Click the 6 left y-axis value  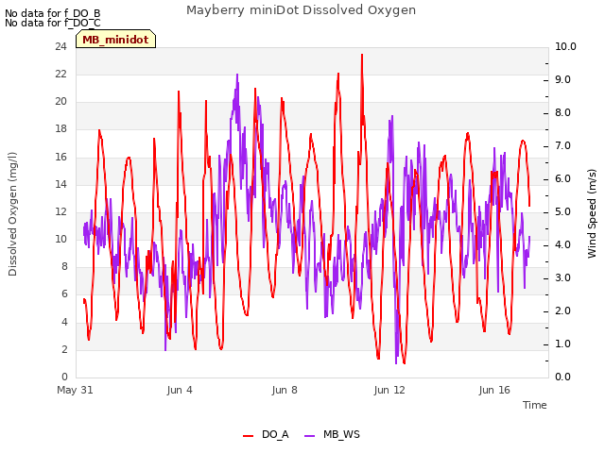coord(64,294)
